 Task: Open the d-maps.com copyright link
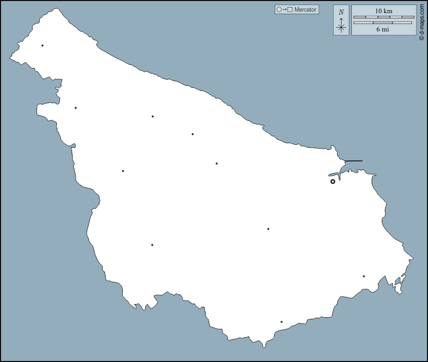(421, 23)
